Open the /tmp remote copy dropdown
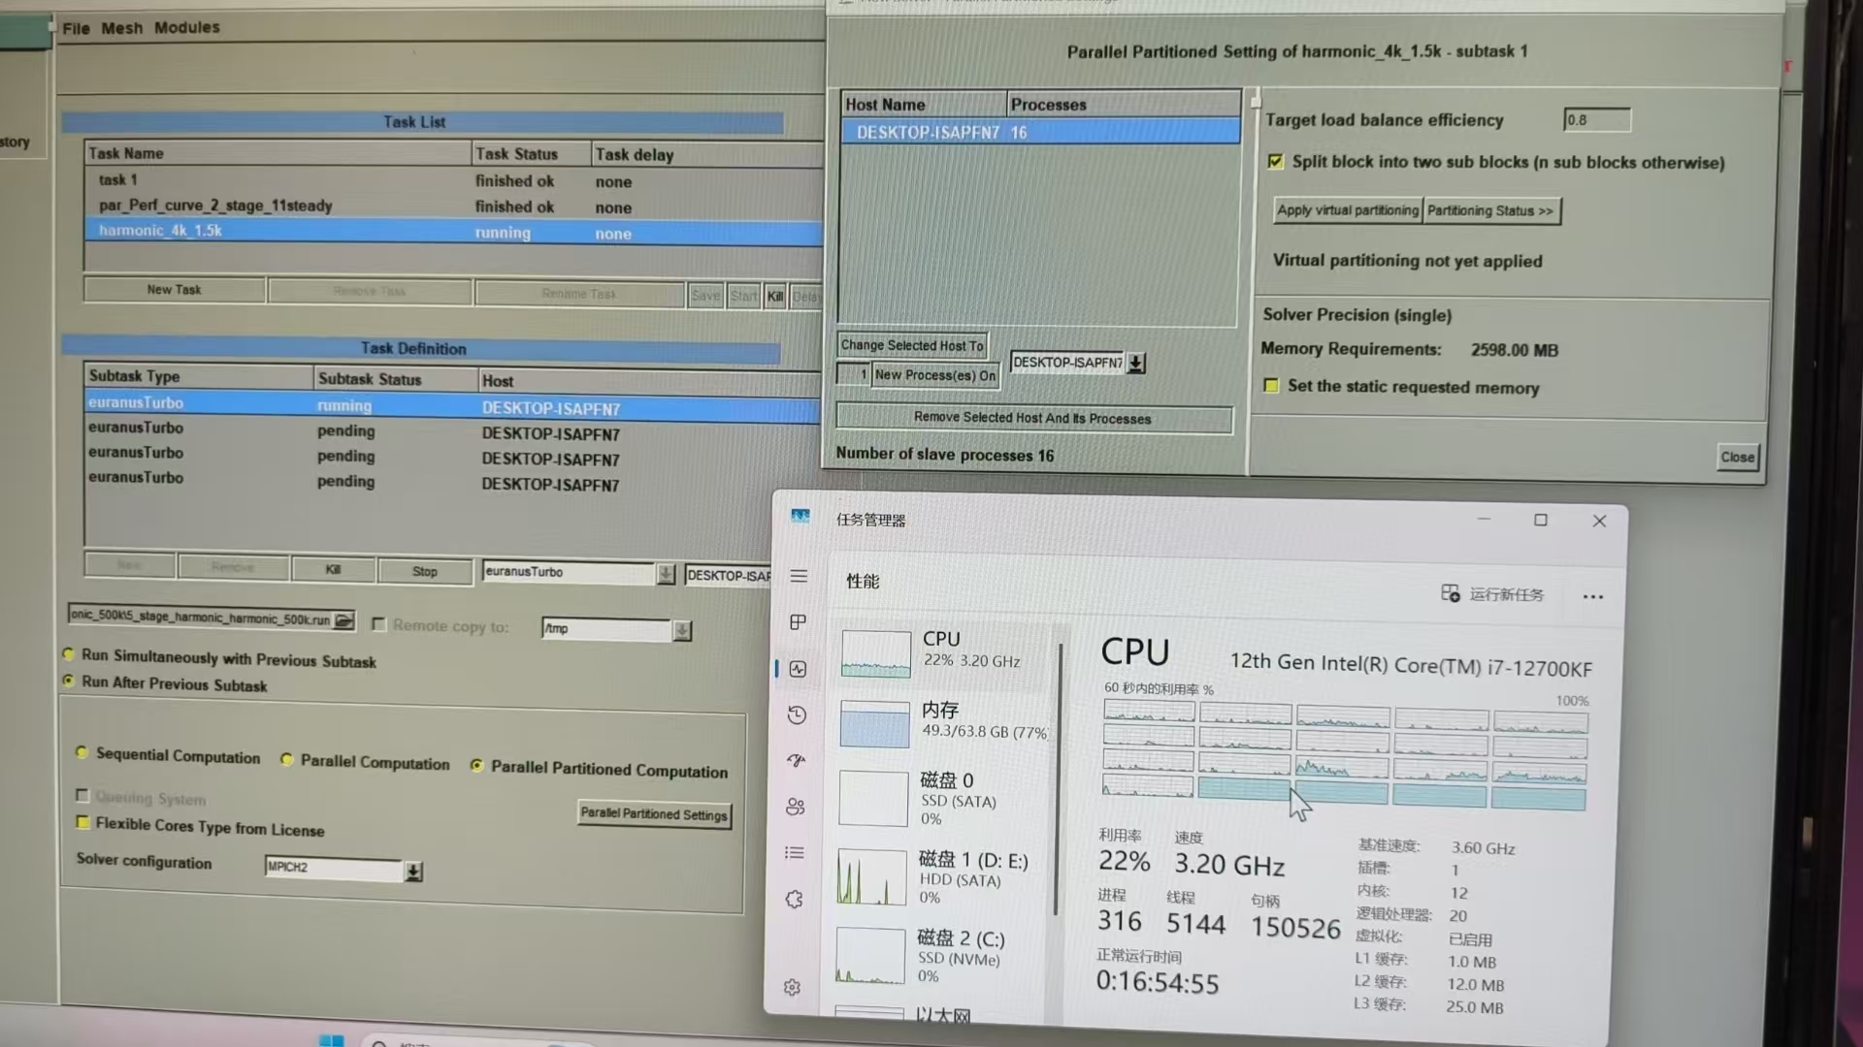This screenshot has height=1047, width=1863. (682, 630)
